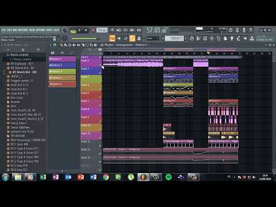Select the Draw pencil tool in the playlist
This screenshot has height=207, width=276.
(62, 45)
